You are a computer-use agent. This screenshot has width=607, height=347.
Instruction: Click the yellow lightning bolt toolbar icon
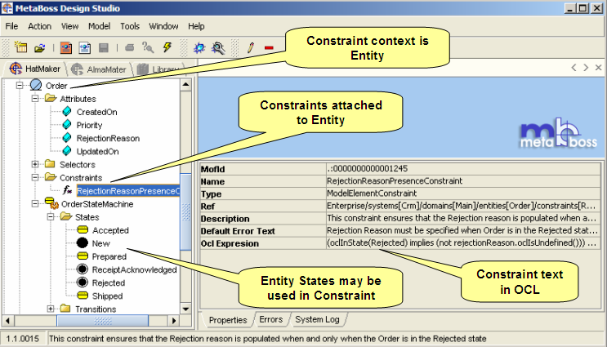pyautogui.click(x=167, y=47)
